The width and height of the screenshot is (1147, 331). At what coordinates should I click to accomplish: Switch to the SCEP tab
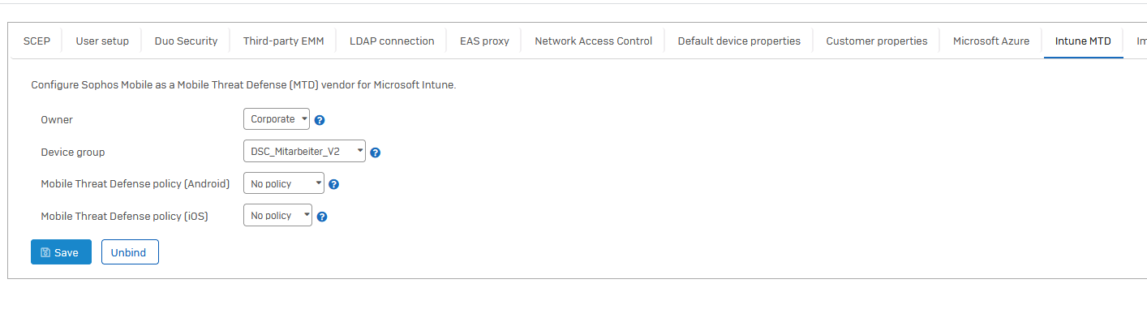[x=37, y=41]
